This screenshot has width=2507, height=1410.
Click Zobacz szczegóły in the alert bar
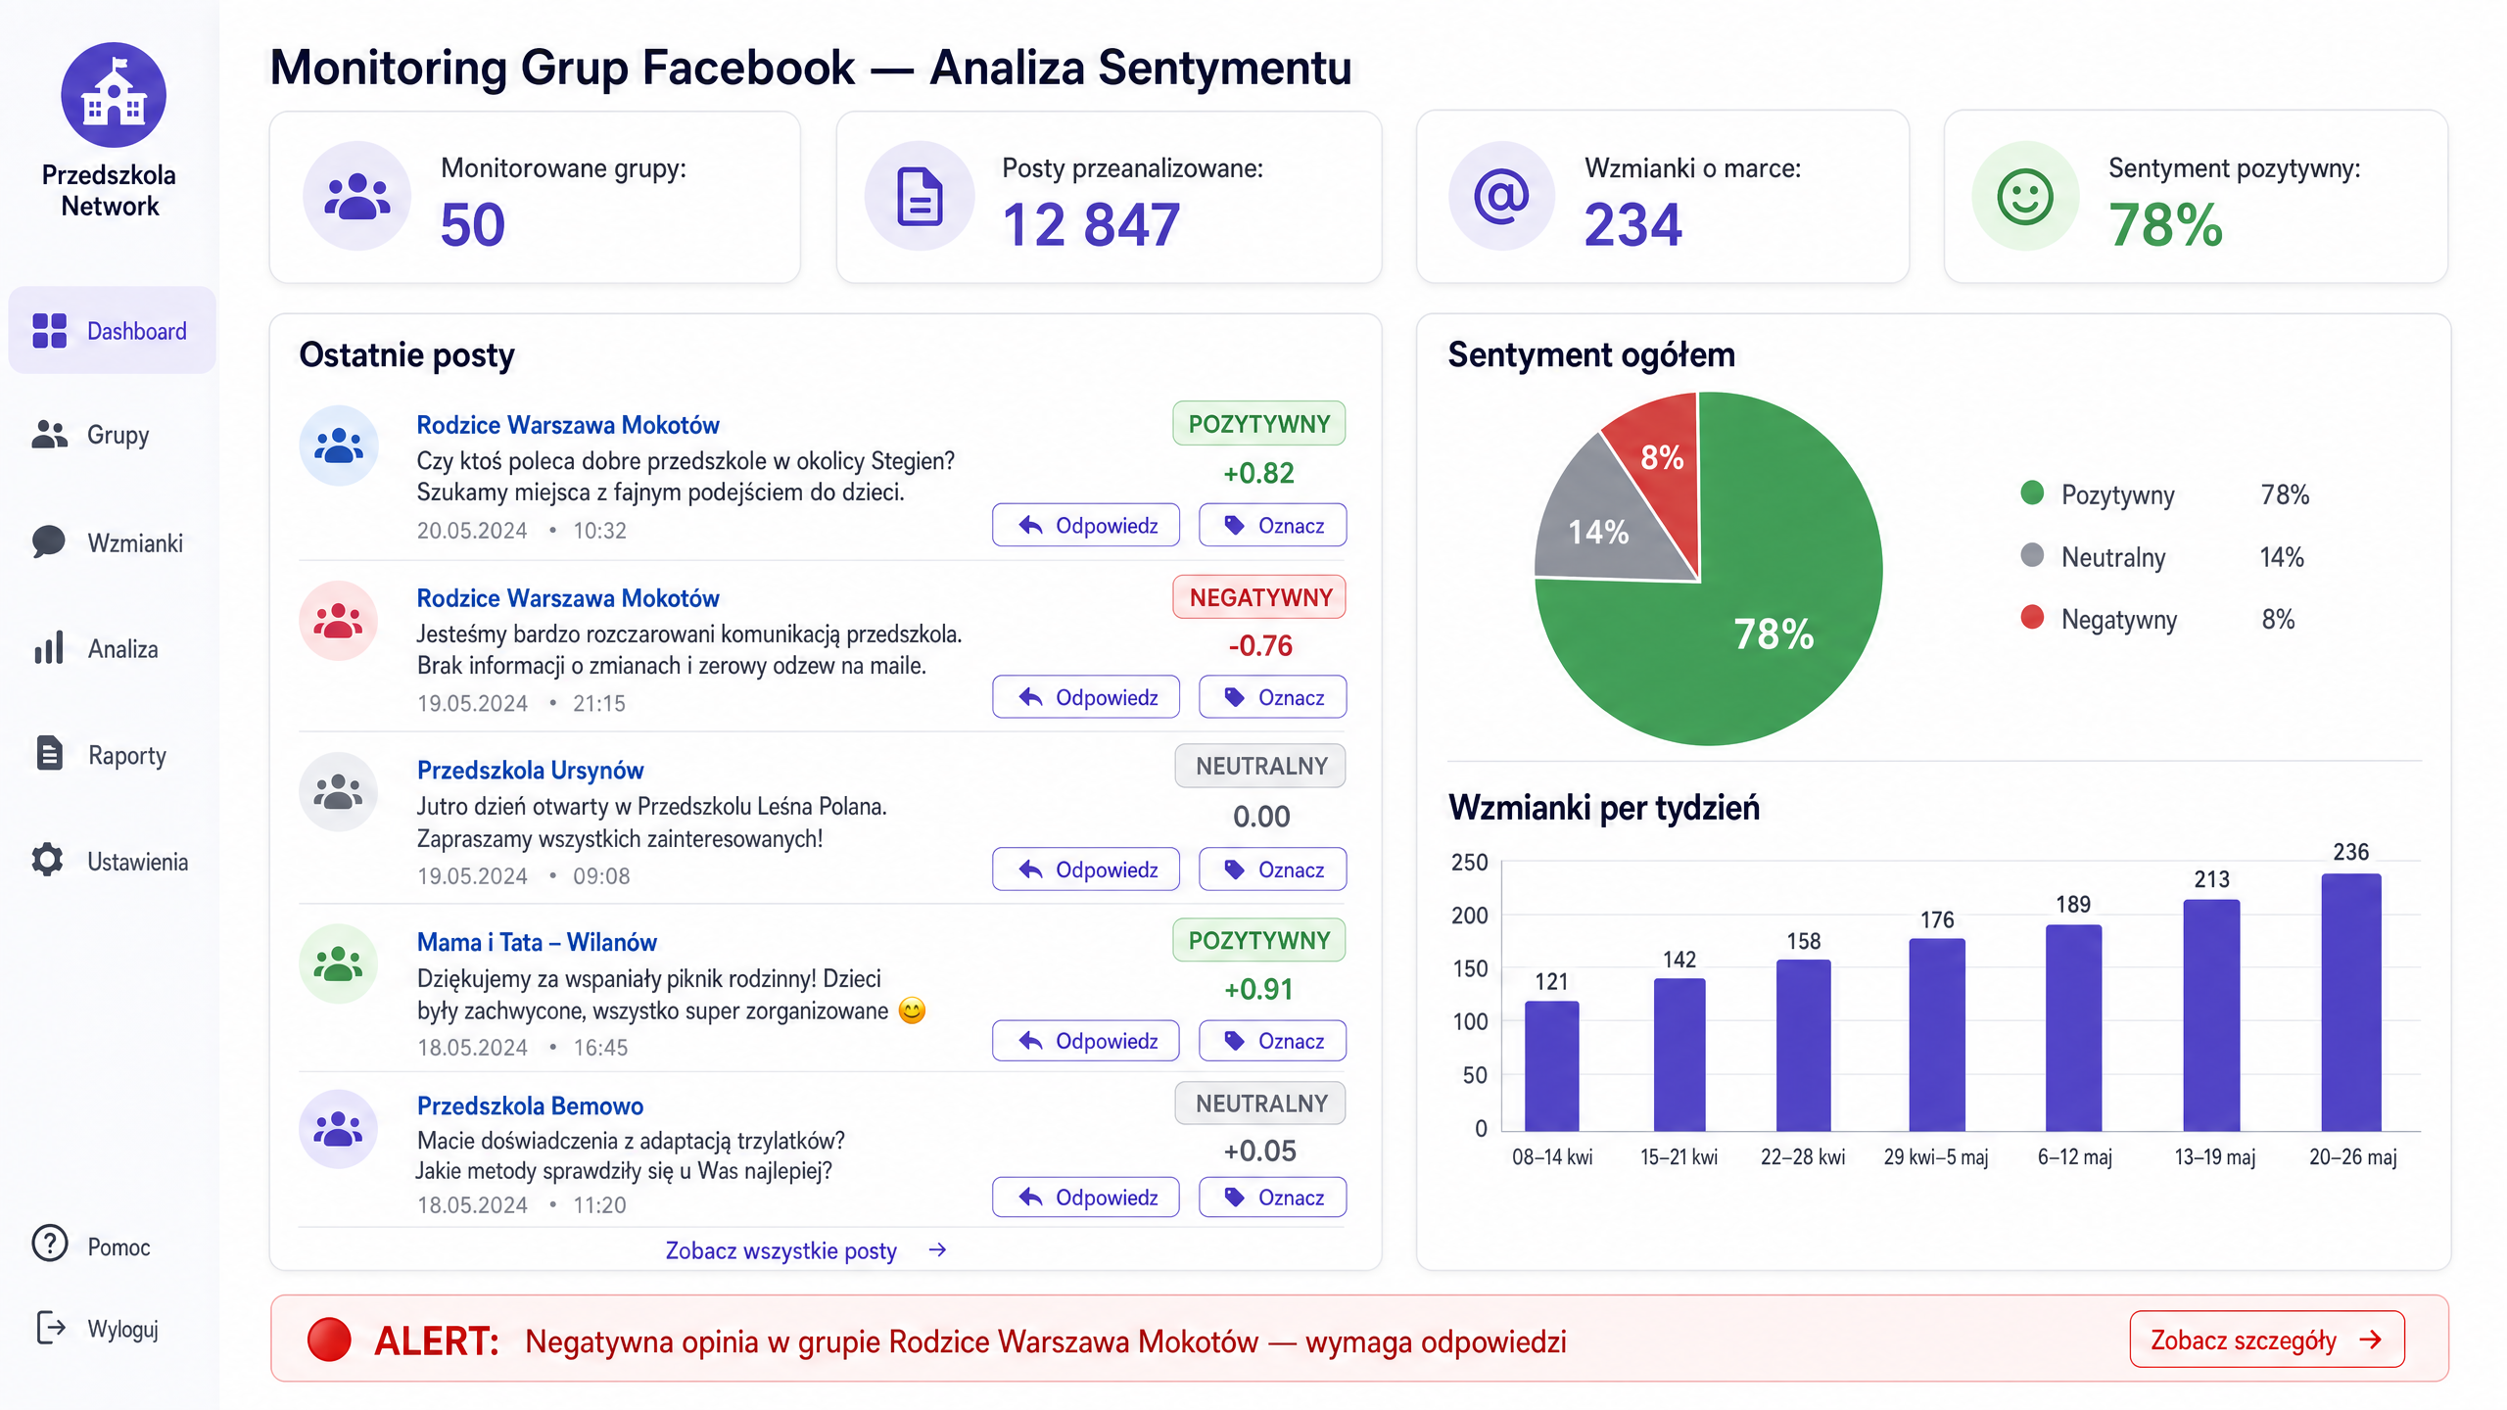[x=2267, y=1339]
